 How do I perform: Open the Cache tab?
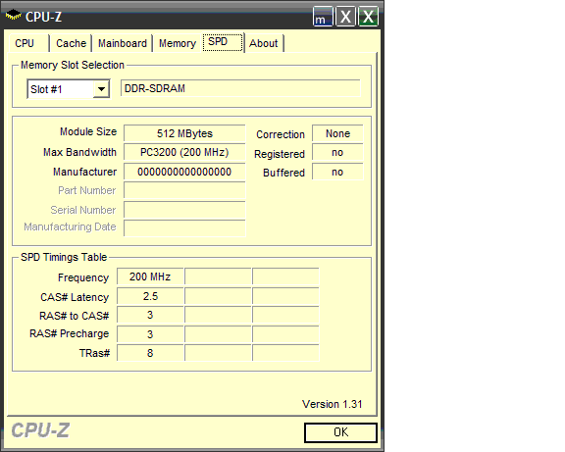71,43
